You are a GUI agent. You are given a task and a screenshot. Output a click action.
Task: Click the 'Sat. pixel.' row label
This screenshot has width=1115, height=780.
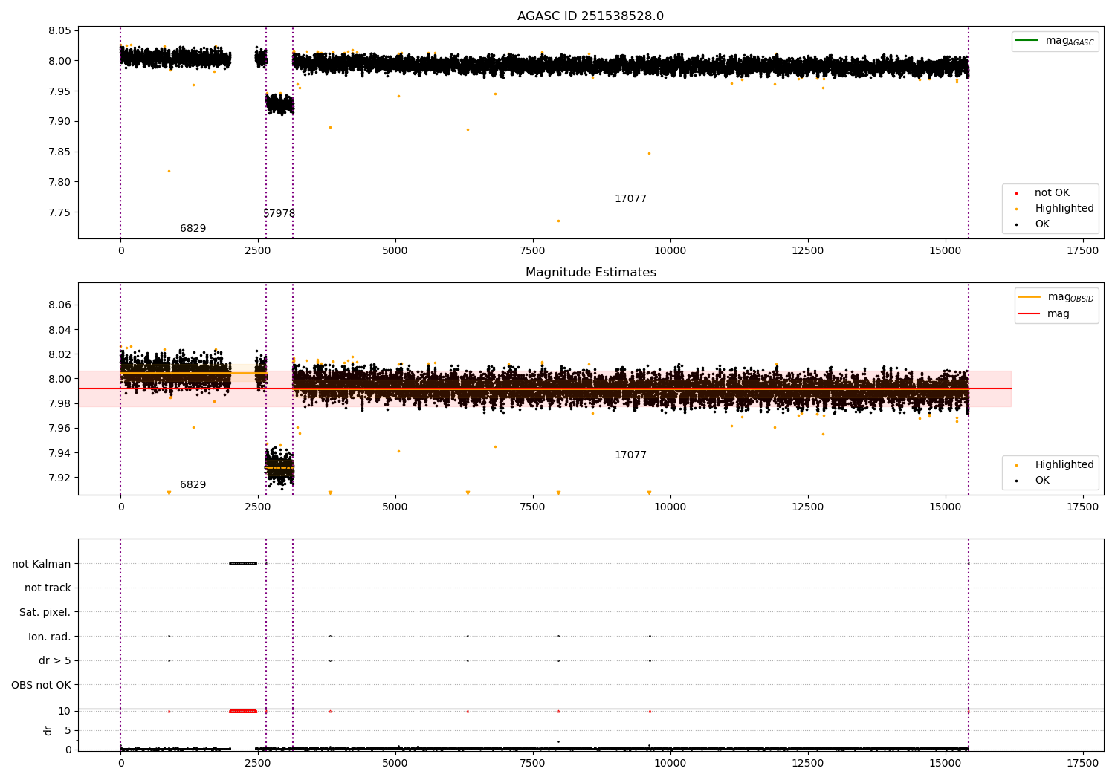(x=45, y=612)
